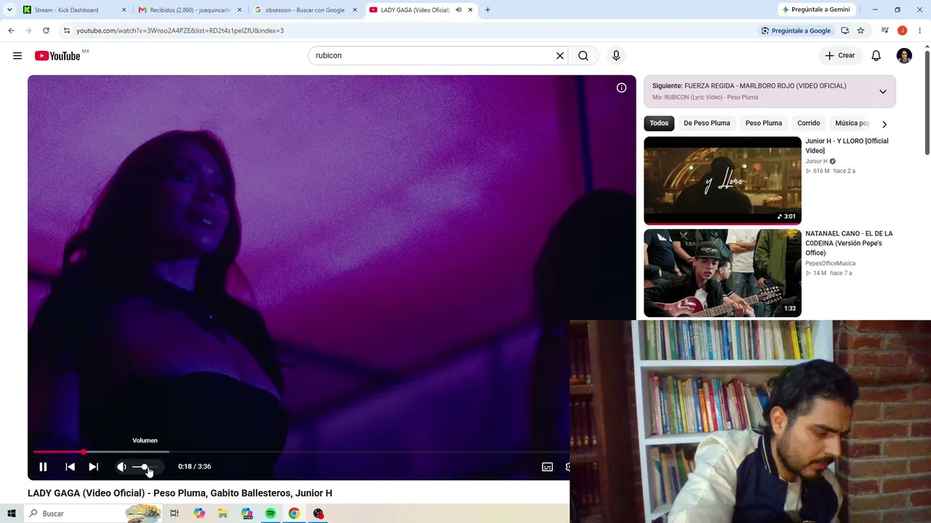
Task: Open Spotify from the taskbar
Action: 271,514
